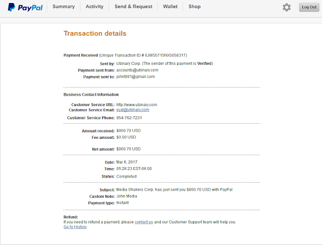Screen dimensions: 322x245
Task: Open the eyal@ubinary.com email link
Action: tap(133, 110)
